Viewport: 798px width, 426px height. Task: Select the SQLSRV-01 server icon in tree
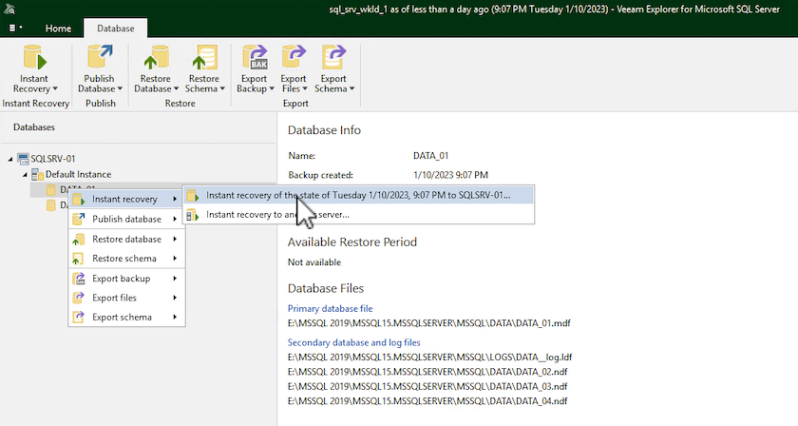[24, 158]
